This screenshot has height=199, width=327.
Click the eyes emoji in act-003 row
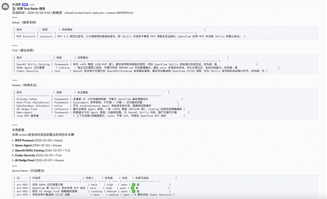pyautogui.click(x=135, y=194)
